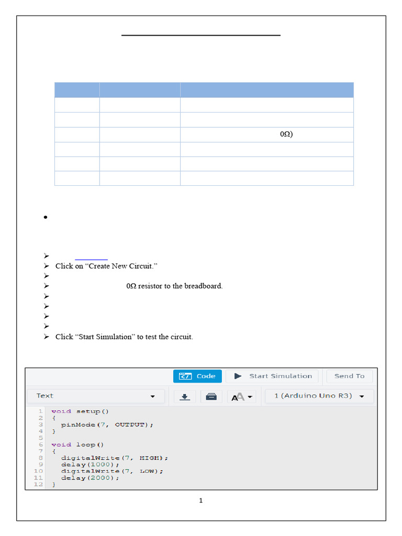Open the Libraries tray icon

pyautogui.click(x=211, y=397)
